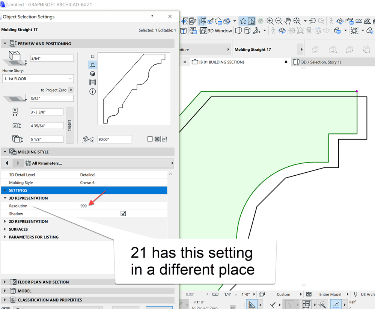Screen dimensions: 375x309
Task: Show object information icon
Action: point(93,91)
